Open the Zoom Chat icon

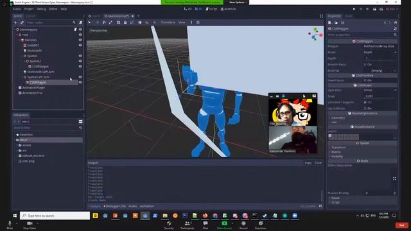pyautogui.click(x=205, y=224)
